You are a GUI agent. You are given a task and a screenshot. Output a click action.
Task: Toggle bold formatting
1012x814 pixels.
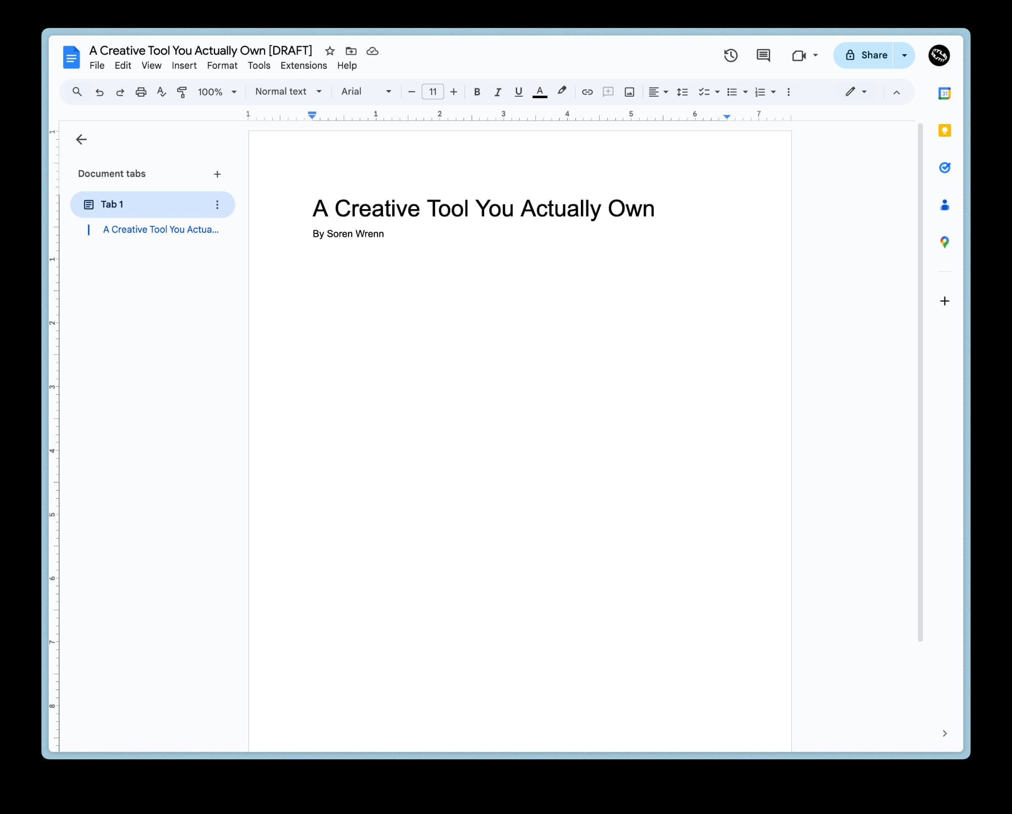tap(477, 92)
